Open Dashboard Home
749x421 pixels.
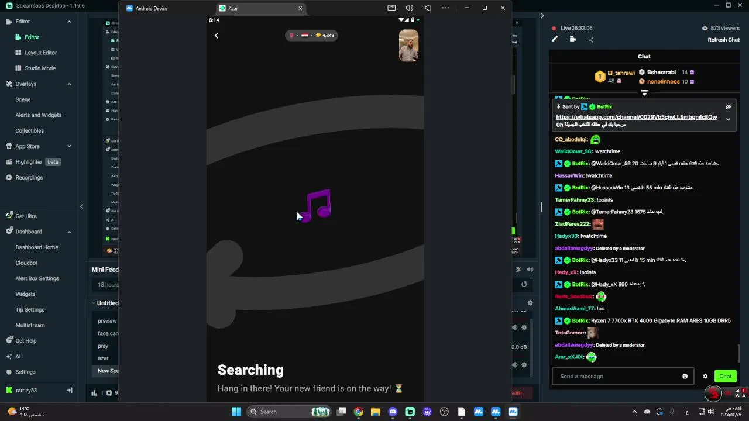(37, 247)
